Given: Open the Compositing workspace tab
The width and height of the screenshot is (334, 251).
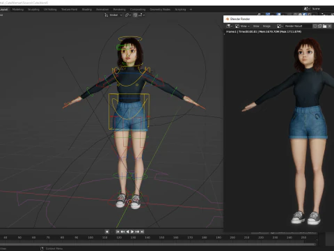Looking at the screenshot, I should [x=138, y=10].
